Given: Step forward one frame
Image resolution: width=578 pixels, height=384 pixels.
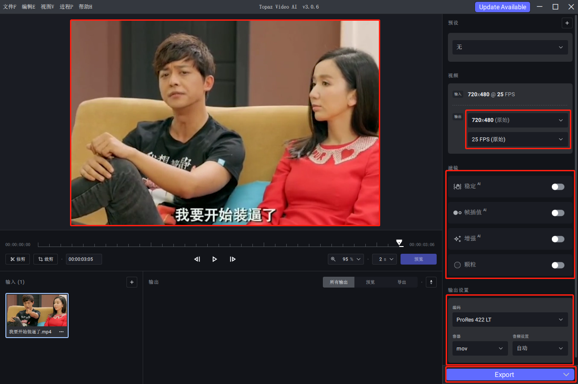Looking at the screenshot, I should click(x=233, y=259).
